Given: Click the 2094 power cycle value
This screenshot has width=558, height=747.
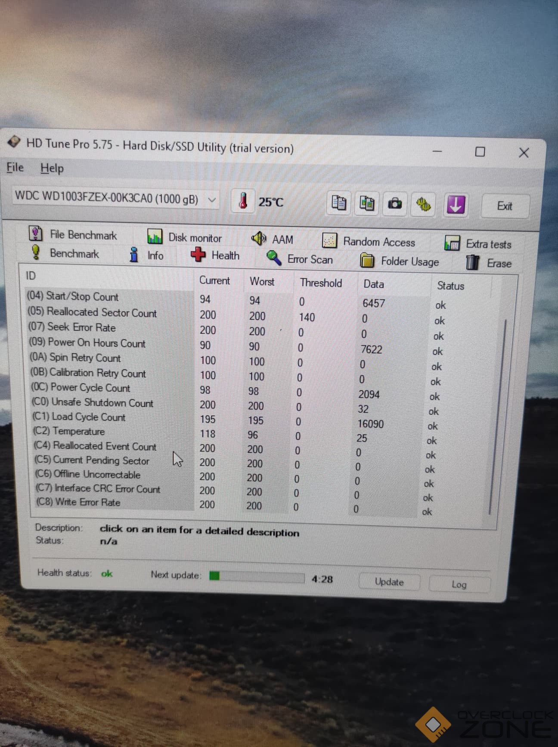Looking at the screenshot, I should (369, 395).
